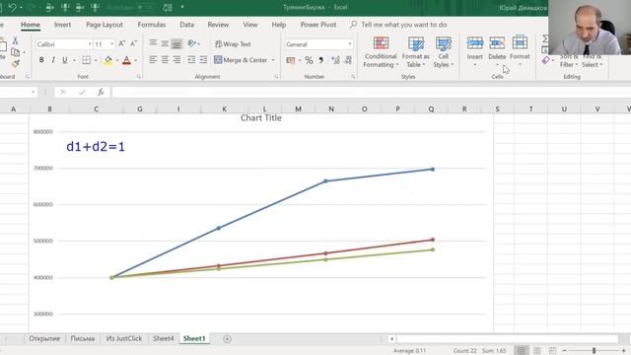Click the Borders icon
The image size is (631, 355).
[x=86, y=60]
